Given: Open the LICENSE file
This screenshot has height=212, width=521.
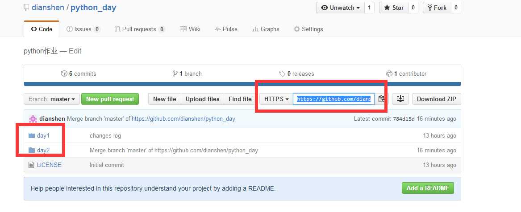Looking at the screenshot, I should click(x=49, y=165).
